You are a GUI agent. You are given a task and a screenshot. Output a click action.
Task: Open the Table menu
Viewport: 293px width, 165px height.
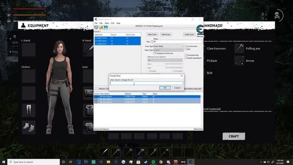(x=107, y=23)
